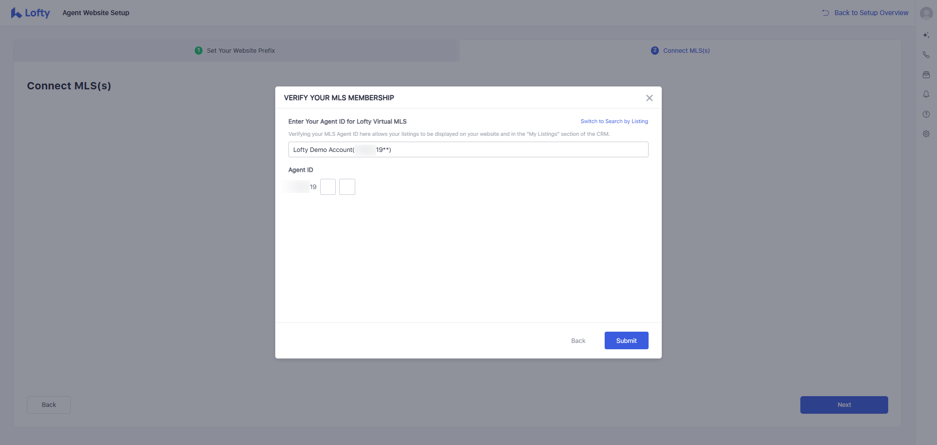
Task: Select the Connect MLS(s) step tab
Action: click(680, 51)
